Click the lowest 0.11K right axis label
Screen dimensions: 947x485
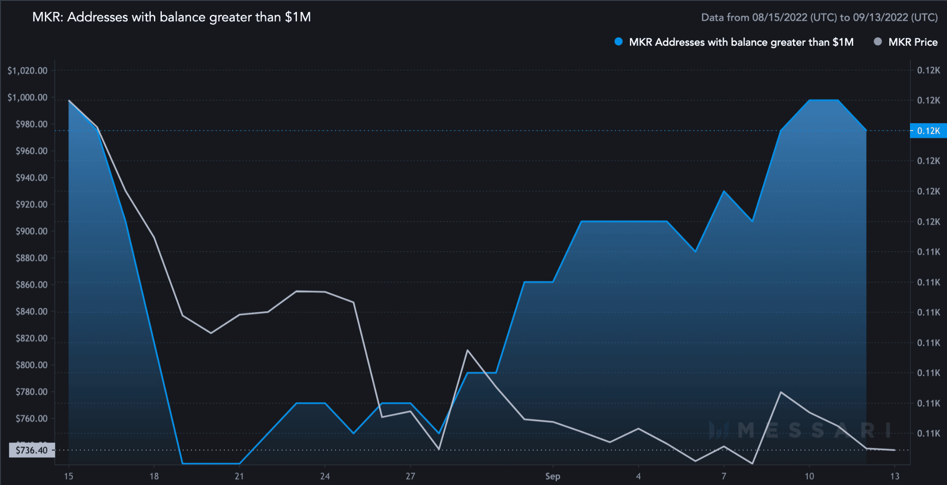pos(929,433)
